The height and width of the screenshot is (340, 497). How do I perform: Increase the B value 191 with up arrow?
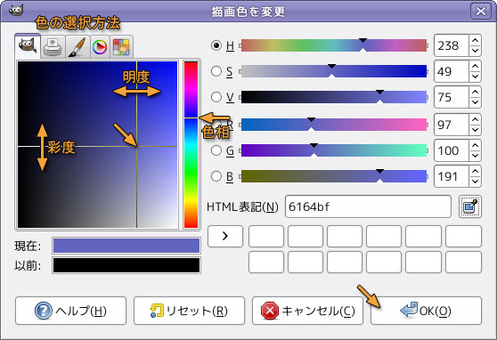pos(475,171)
